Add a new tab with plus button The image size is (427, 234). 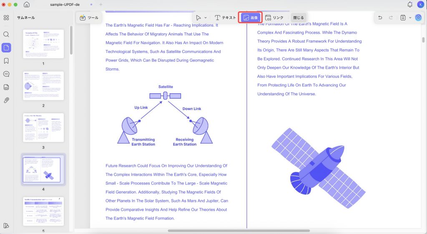click(x=101, y=5)
